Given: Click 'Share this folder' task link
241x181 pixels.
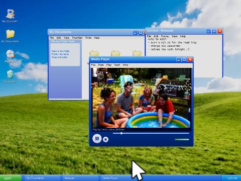Looking at the screenshot, I should pos(60,57).
